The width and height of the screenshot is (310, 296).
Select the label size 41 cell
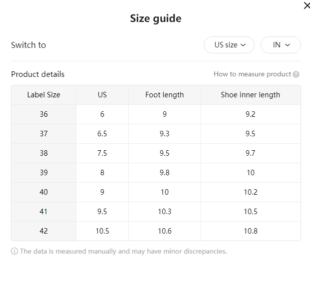(x=44, y=212)
